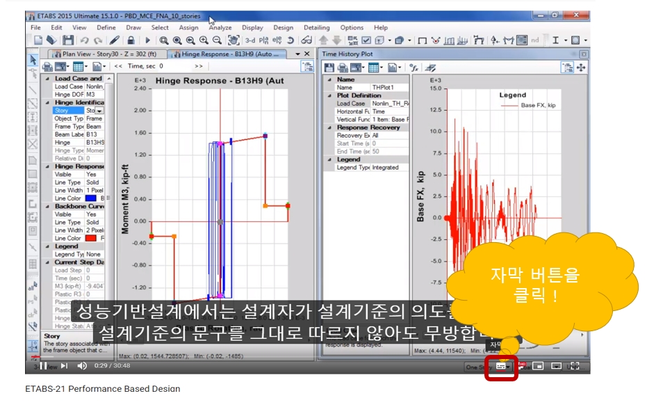The height and width of the screenshot is (405, 647).
Task: Click the save icon in Time History Plot toolbar
Action: click(329, 67)
